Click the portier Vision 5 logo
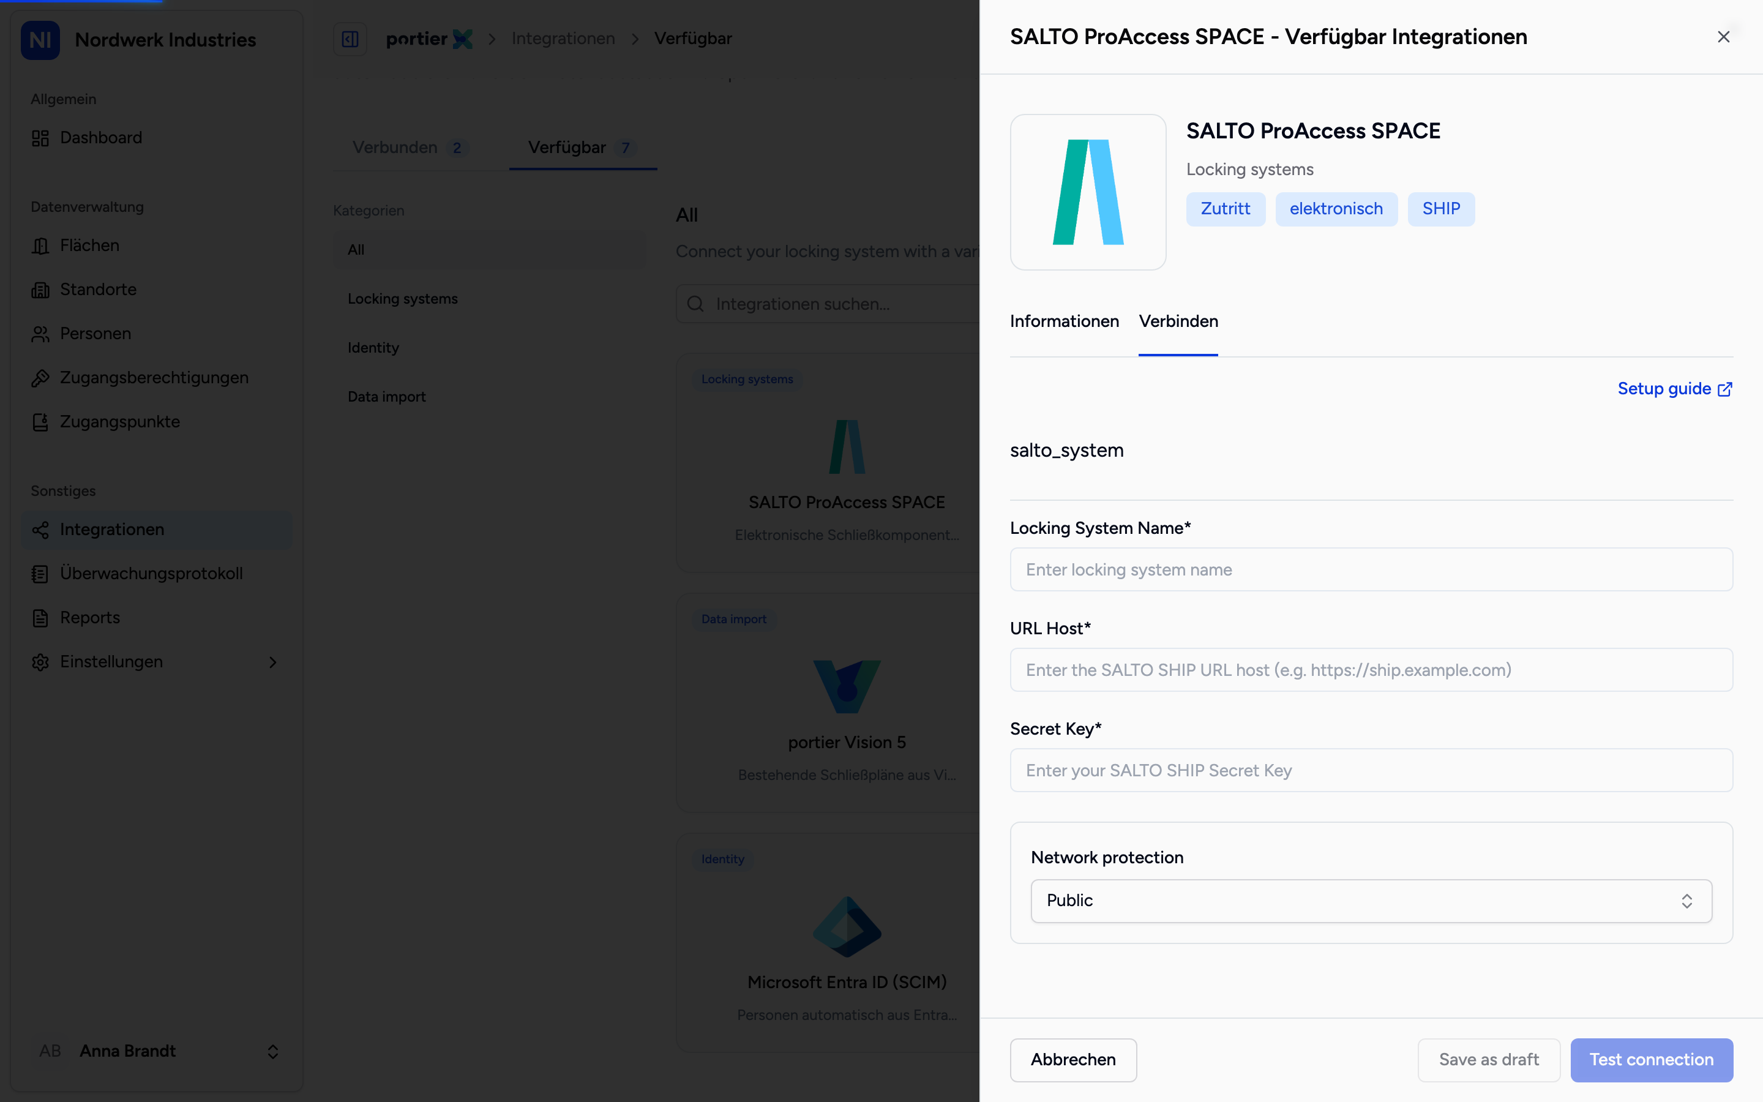The height and width of the screenshot is (1102, 1763). 847,686
